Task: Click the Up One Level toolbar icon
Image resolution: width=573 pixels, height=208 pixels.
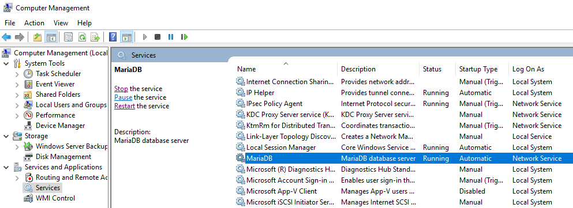Action: [x=38, y=37]
